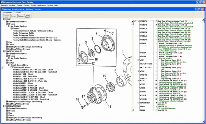Open the Window menu
The image size is (206, 124).
[50, 5]
